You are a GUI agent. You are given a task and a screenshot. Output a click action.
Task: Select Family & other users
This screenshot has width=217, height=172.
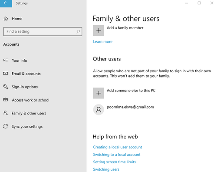pos(29,113)
